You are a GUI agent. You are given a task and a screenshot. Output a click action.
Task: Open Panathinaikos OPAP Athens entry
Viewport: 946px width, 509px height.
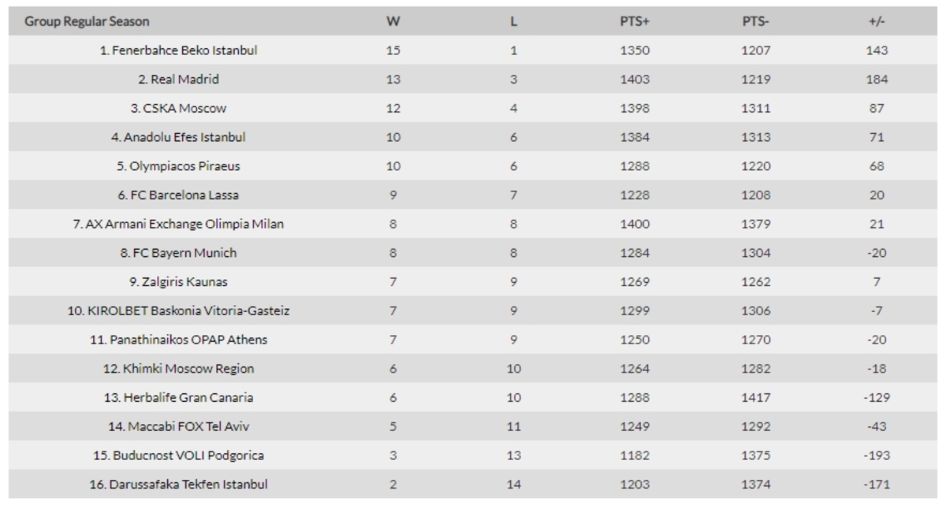point(179,340)
